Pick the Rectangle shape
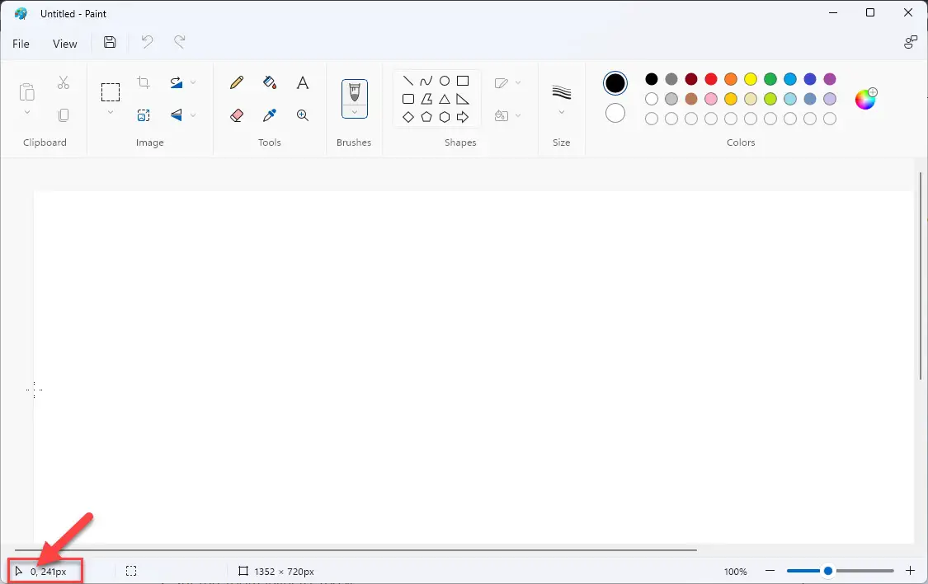This screenshot has height=584, width=928. click(x=463, y=81)
